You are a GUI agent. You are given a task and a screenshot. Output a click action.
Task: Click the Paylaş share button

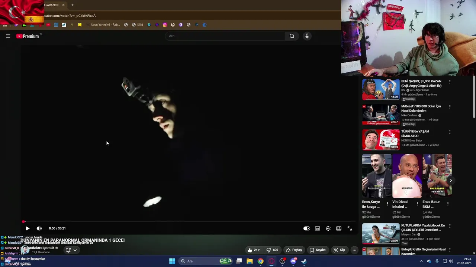pos(293,250)
